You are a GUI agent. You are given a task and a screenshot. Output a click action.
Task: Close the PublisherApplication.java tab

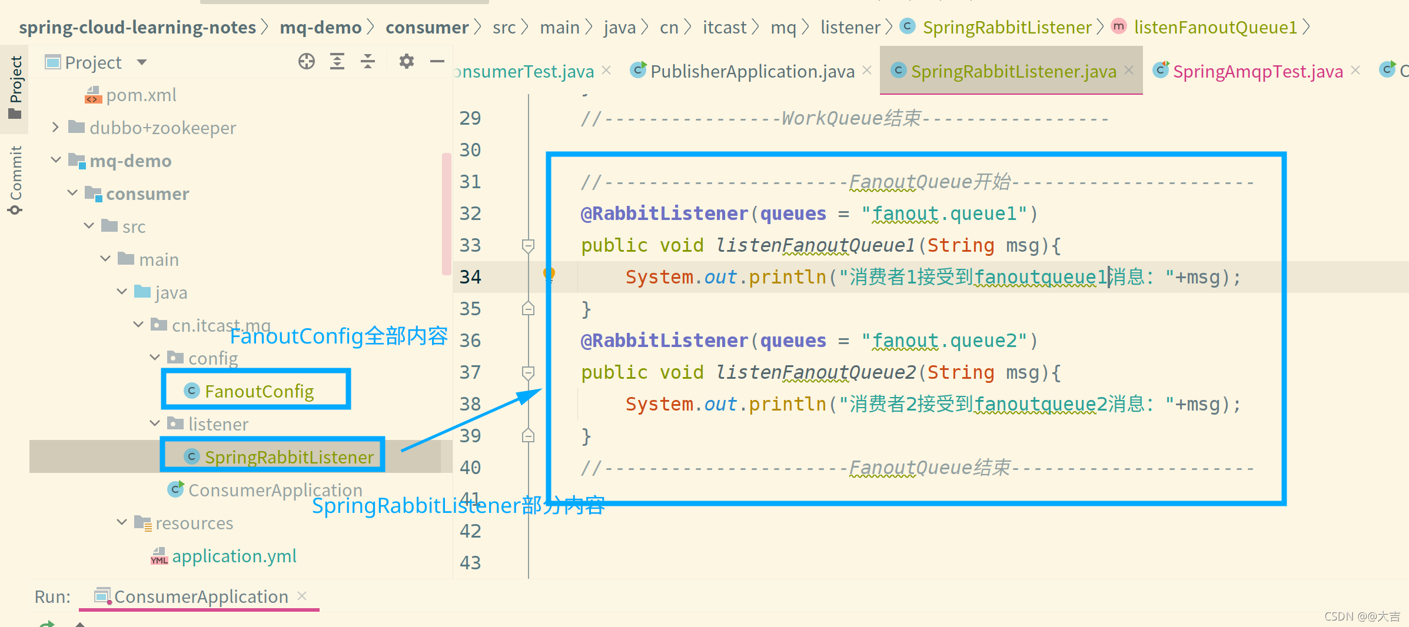tap(867, 71)
